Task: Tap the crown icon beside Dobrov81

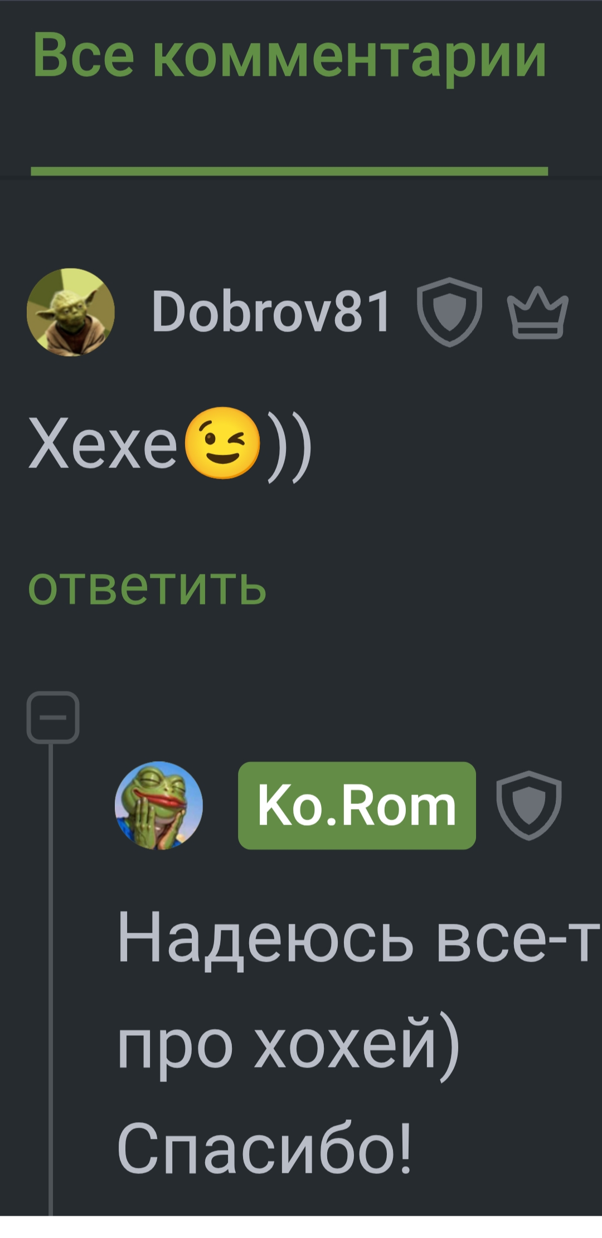Action: point(537,313)
